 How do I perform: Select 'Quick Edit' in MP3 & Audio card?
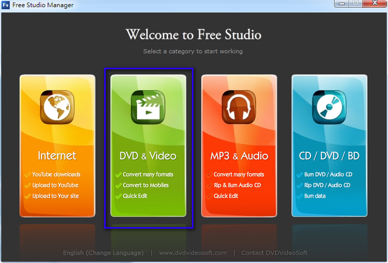point(226,196)
